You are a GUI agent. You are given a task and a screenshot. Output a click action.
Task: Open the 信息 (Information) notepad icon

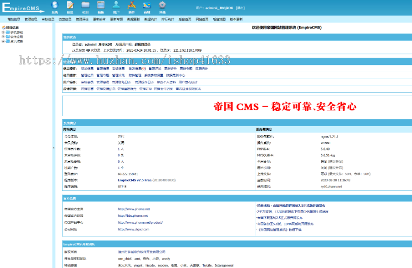pyautogui.click(x=70, y=6)
